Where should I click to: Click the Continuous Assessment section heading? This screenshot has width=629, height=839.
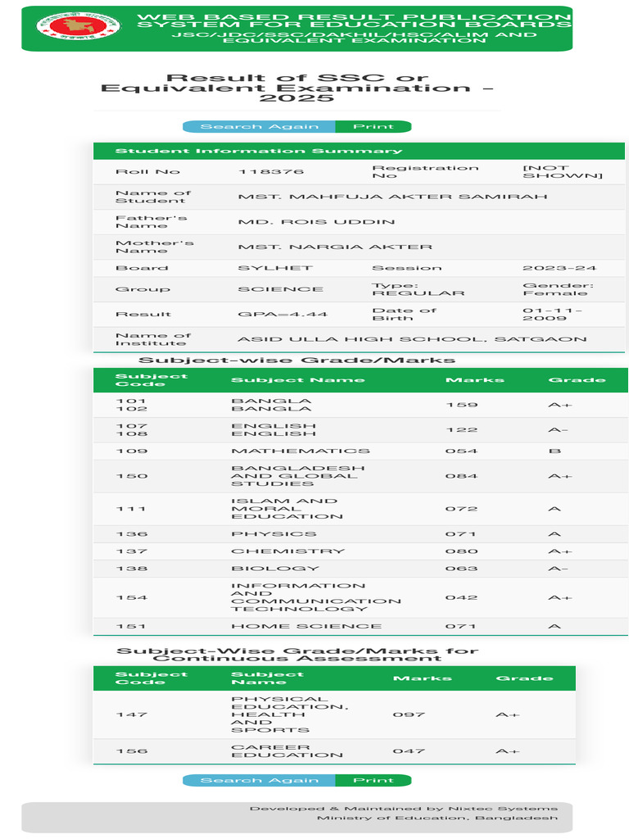tap(297, 655)
